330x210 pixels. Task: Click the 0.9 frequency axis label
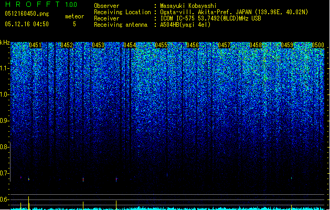pos(4,121)
